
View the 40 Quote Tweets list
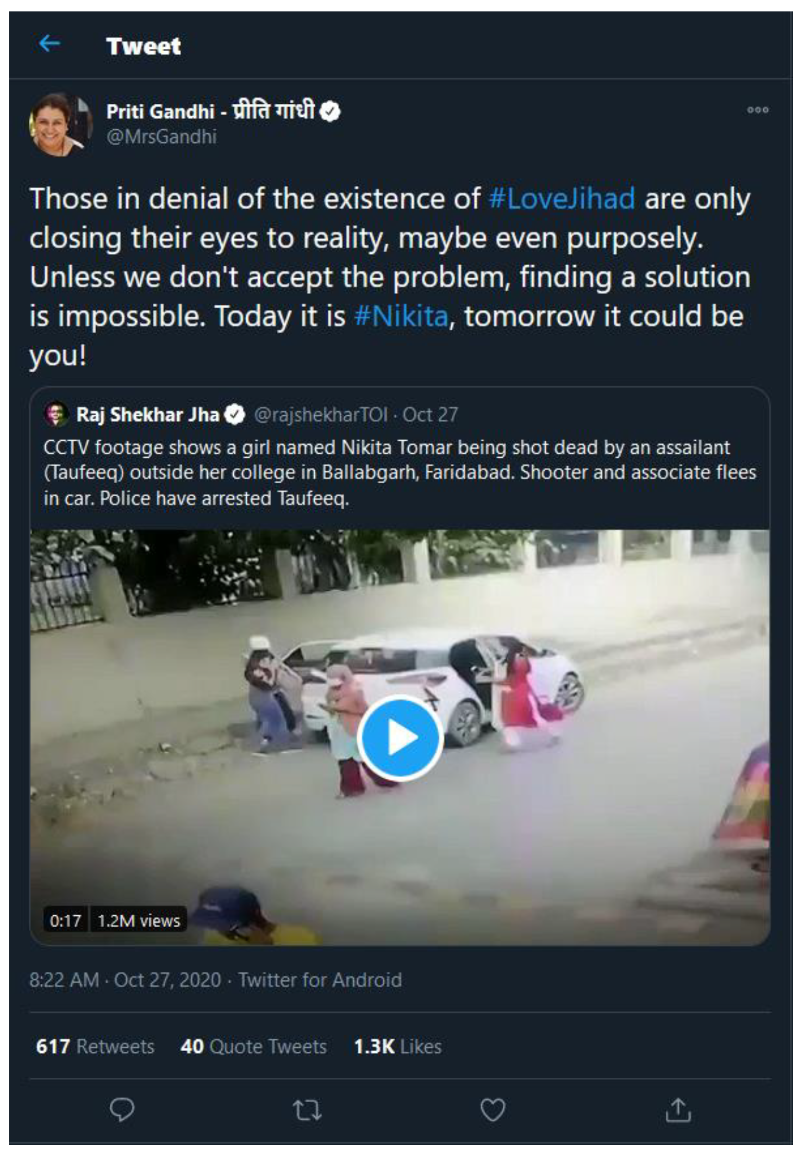tap(253, 1046)
